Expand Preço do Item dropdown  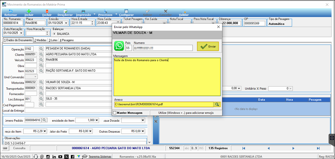(45, 131)
